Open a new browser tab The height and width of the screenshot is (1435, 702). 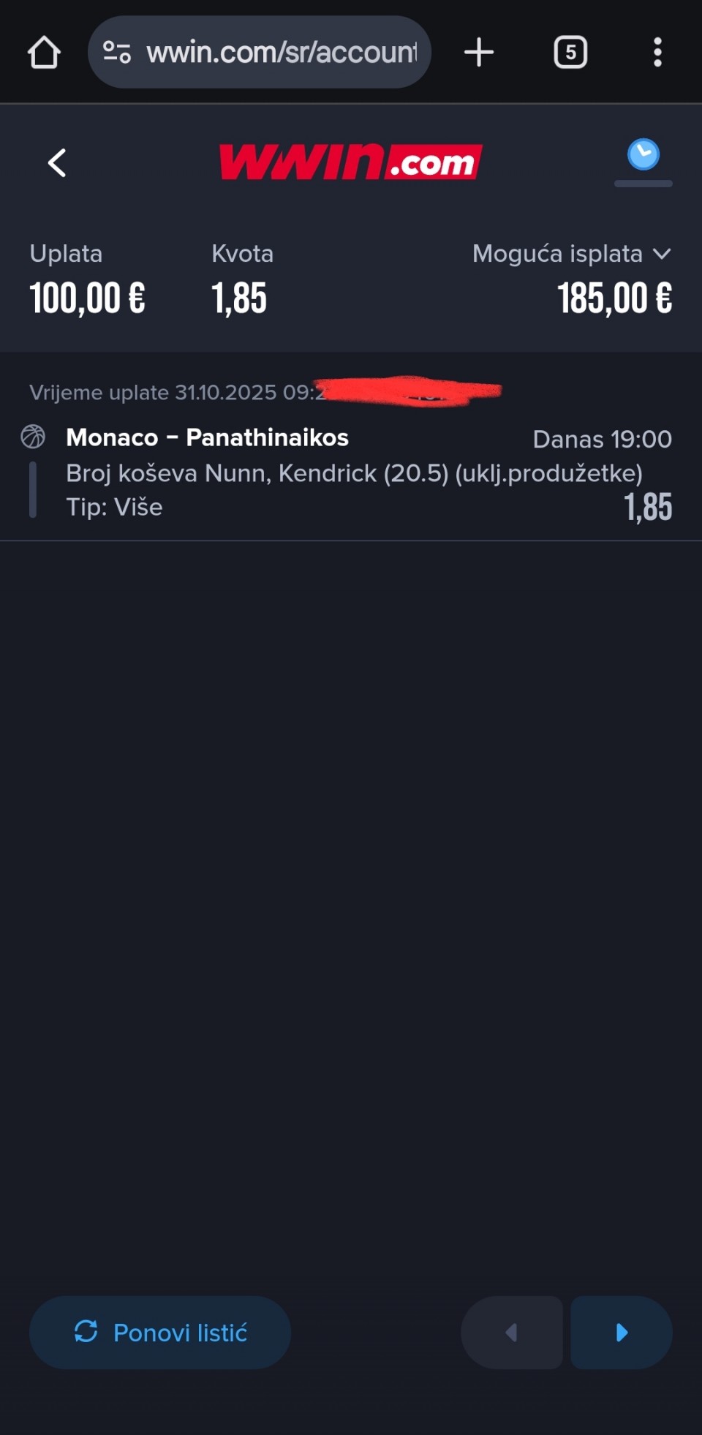(479, 53)
